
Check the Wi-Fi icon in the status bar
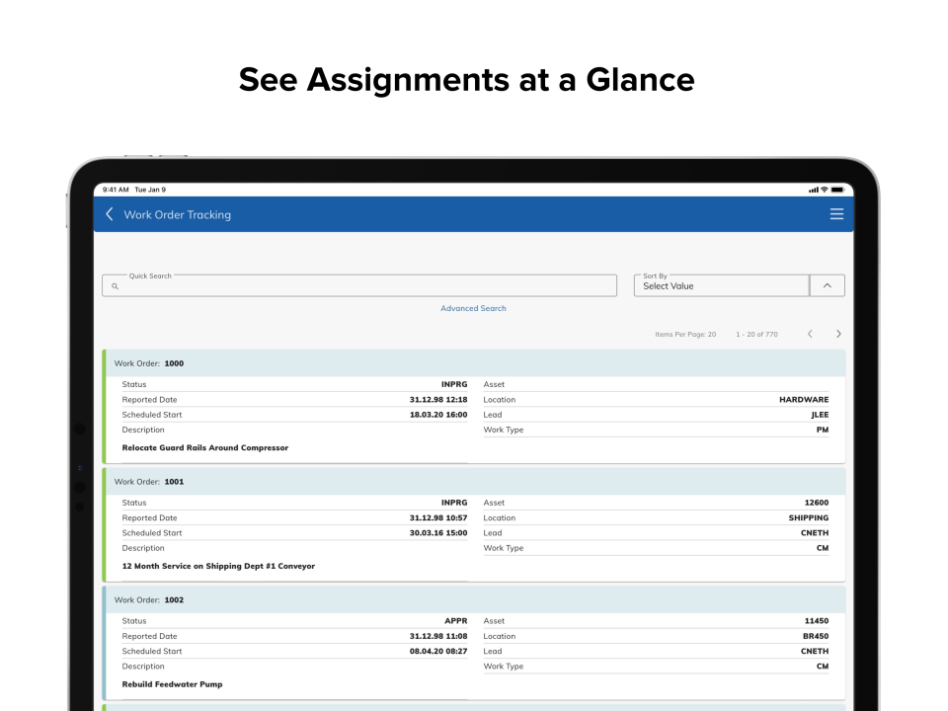pos(825,190)
